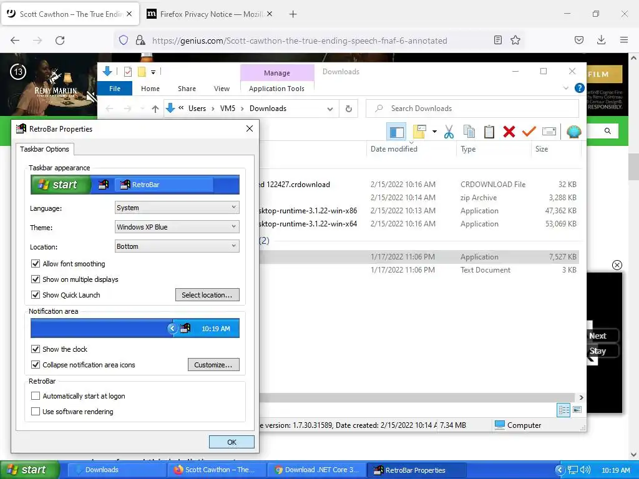Go back in Firefox
This screenshot has height=479, width=639.
click(x=15, y=41)
